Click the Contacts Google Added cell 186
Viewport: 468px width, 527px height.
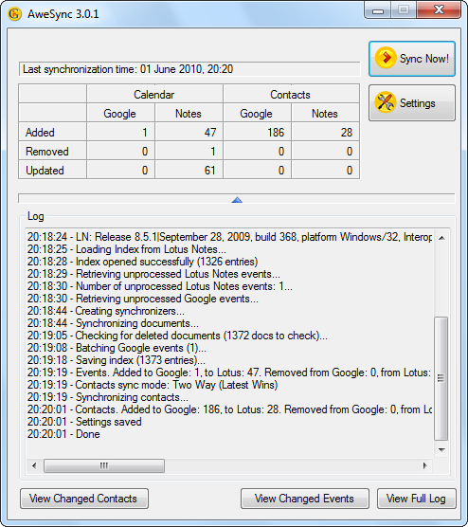click(x=257, y=133)
